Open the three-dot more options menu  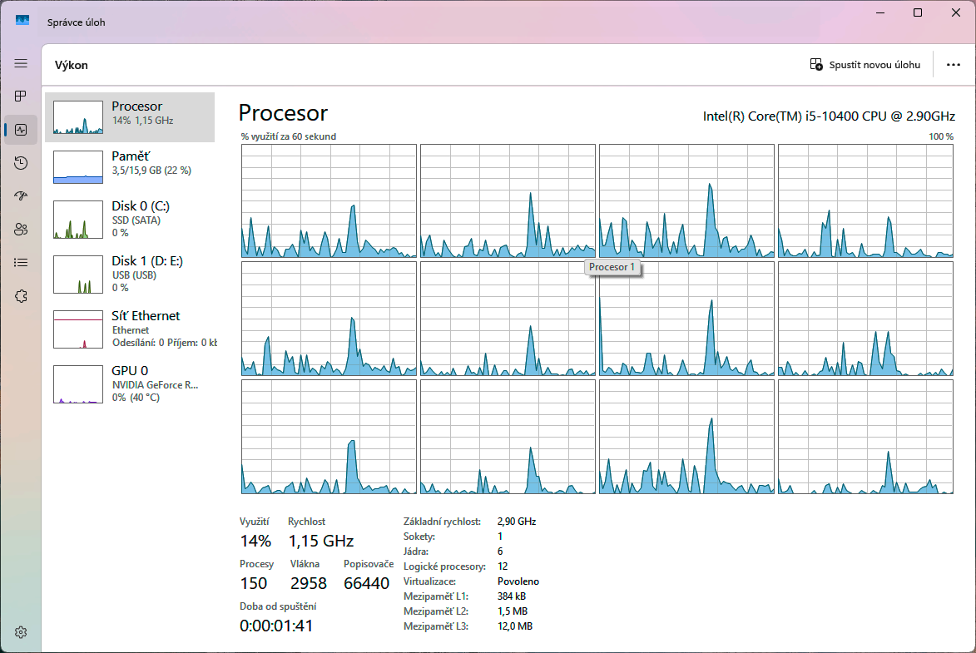click(x=954, y=64)
